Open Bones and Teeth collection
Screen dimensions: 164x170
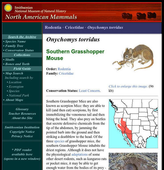(17, 64)
